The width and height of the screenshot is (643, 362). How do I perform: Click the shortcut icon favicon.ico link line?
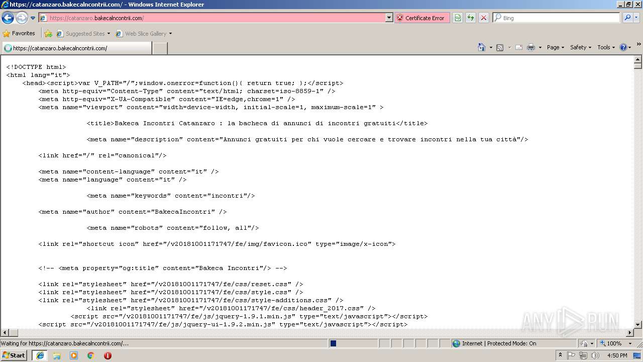[217, 244]
